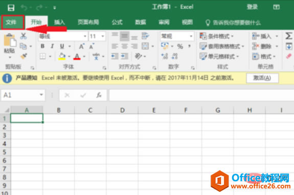Click the Comma Style icon
Viewport: 294px width, 195px height.
pos(190,46)
